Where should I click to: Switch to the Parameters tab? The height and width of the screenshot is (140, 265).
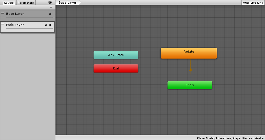pos(26,3)
